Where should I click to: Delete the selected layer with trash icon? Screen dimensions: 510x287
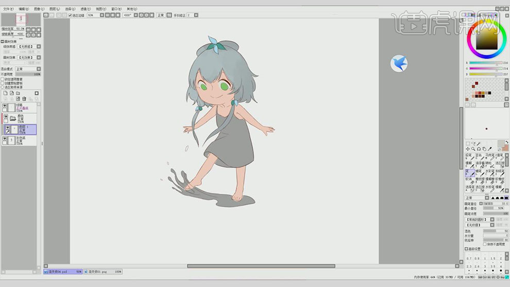[x=24, y=99]
